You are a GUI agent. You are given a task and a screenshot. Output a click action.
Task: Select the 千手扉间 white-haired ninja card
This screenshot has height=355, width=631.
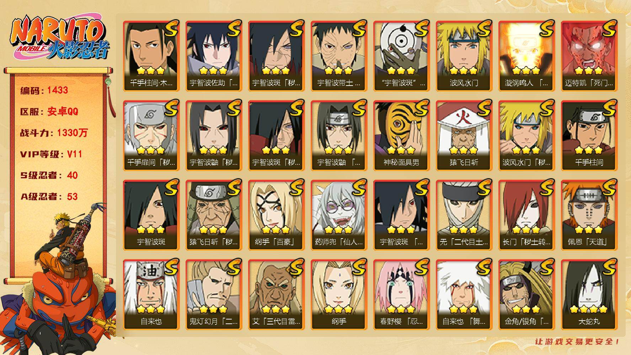[x=151, y=135]
